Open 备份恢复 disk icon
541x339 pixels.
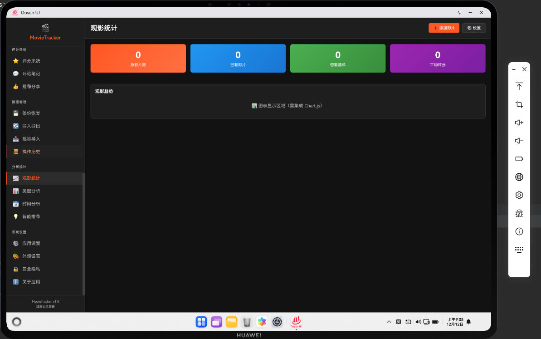tap(15, 113)
